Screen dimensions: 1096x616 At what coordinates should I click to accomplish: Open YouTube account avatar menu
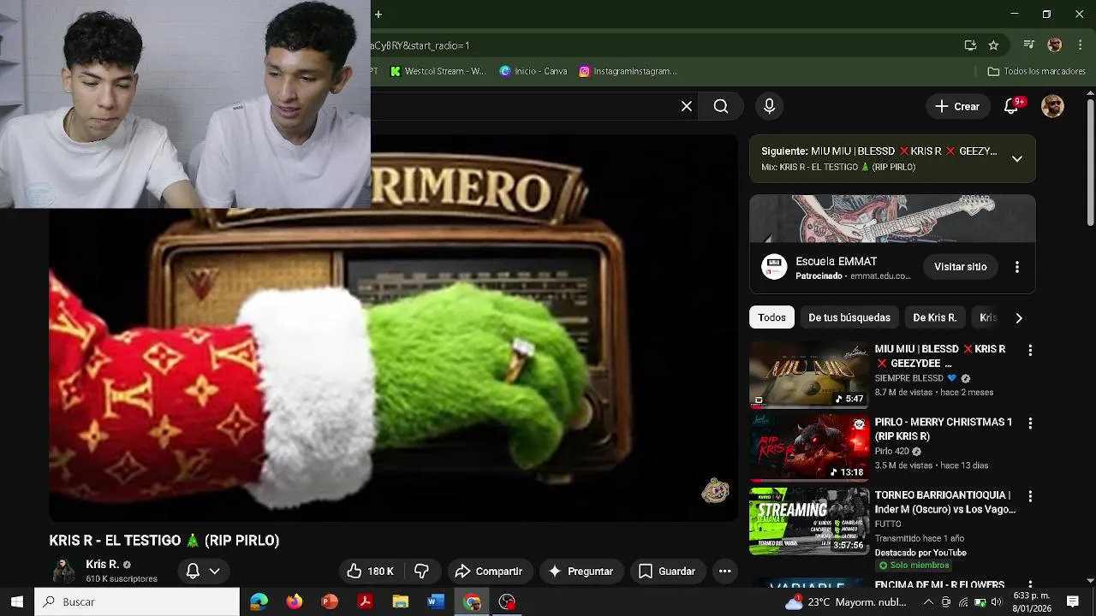[1052, 106]
